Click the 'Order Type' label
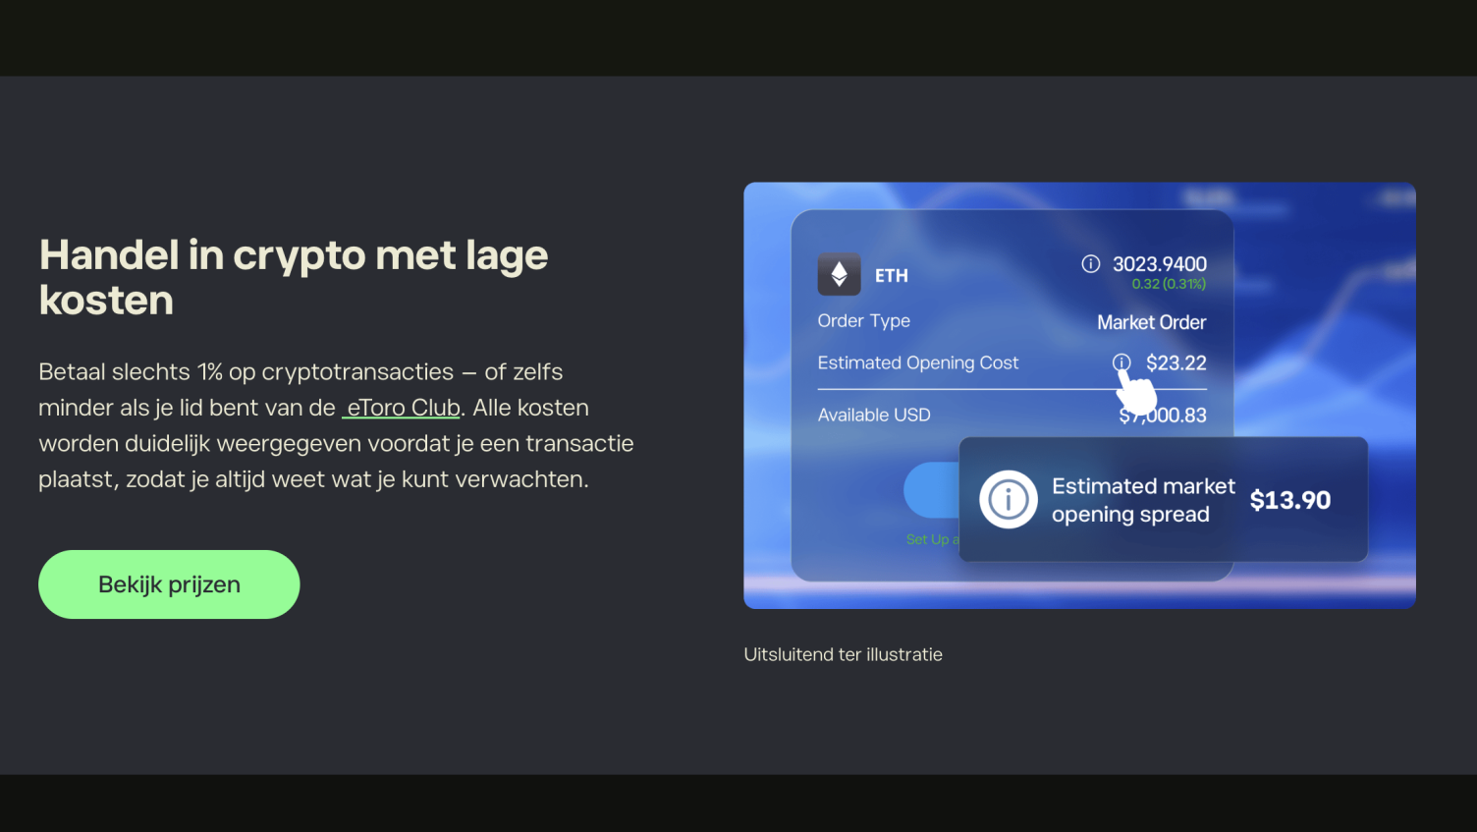Image resolution: width=1477 pixels, height=832 pixels. click(864, 320)
